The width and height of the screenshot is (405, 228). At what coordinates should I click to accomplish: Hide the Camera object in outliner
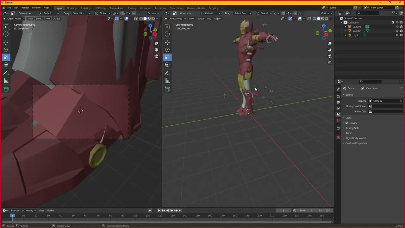pyautogui.click(x=397, y=27)
